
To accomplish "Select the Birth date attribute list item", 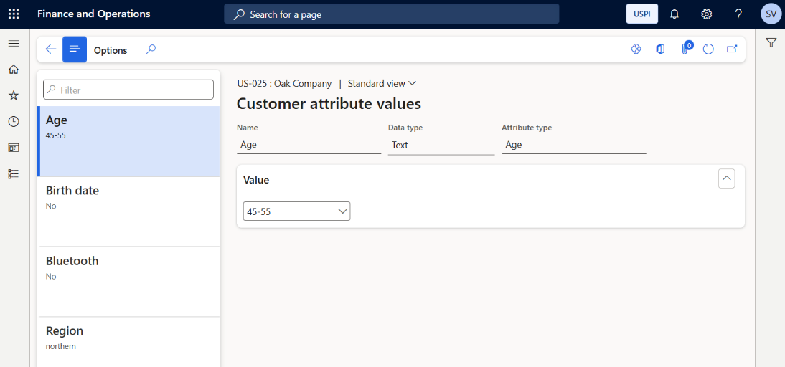I will click(128, 212).
